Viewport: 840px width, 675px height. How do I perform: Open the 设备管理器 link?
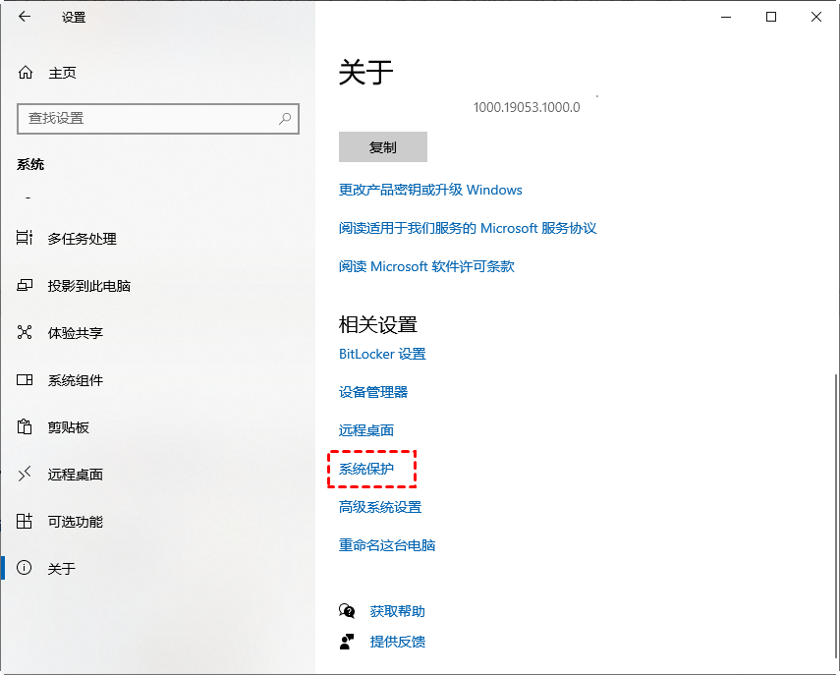click(x=373, y=392)
